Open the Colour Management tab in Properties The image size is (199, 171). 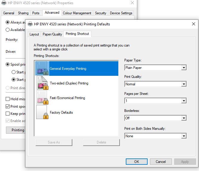(x=77, y=13)
